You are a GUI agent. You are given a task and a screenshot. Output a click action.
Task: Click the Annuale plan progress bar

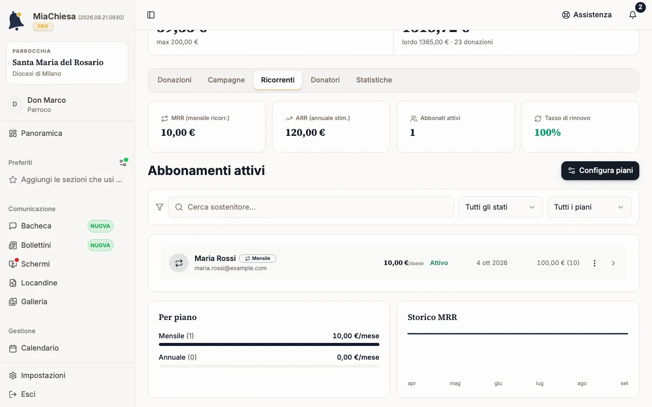click(x=269, y=366)
